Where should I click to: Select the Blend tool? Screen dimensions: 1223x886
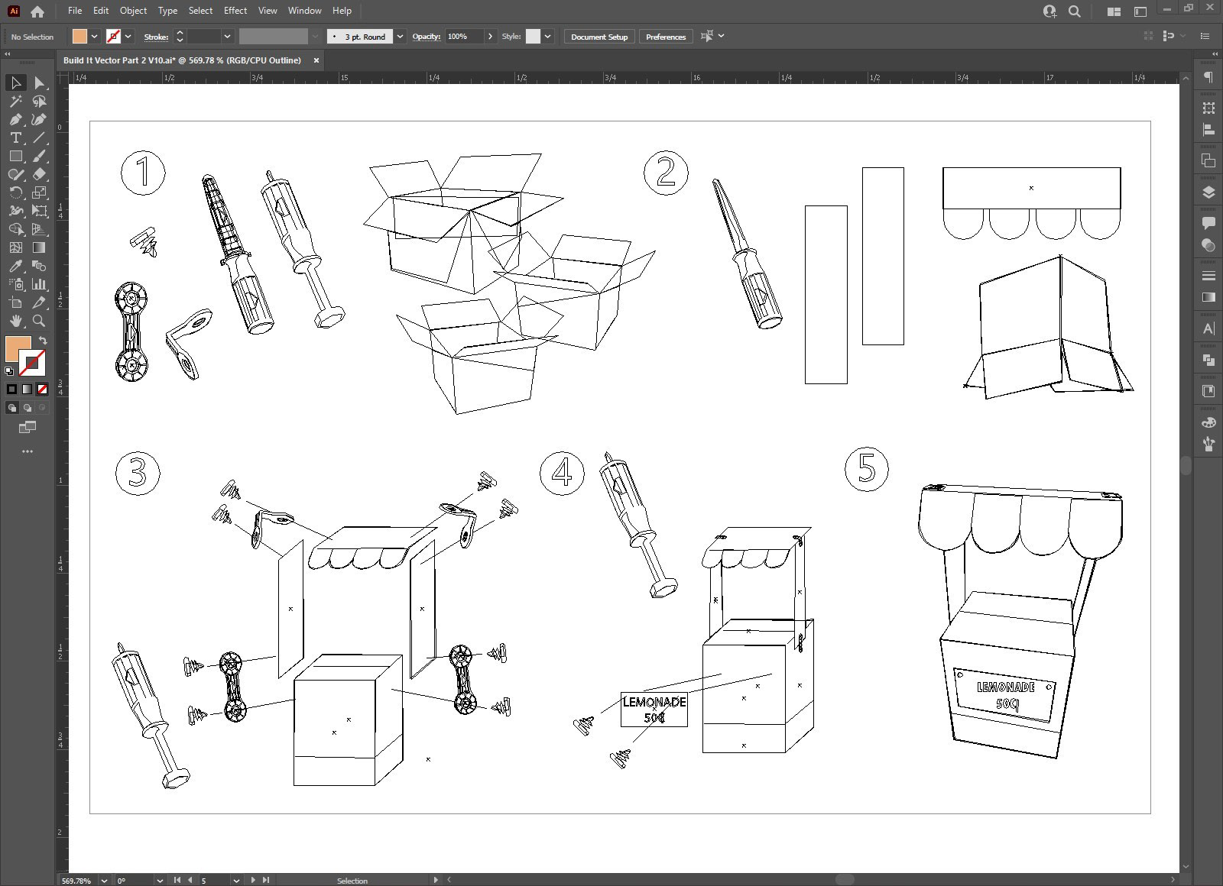pyautogui.click(x=39, y=266)
